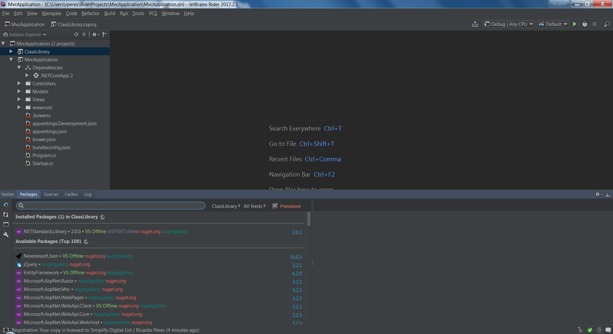The width and height of the screenshot is (613, 334).
Task: Open the Build menu
Action: [110, 13]
